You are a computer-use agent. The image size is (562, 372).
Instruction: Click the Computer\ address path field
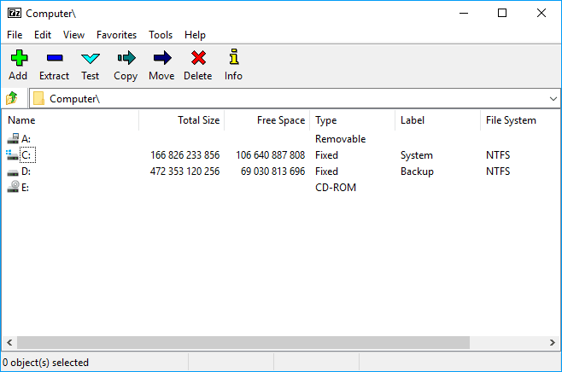(294, 98)
